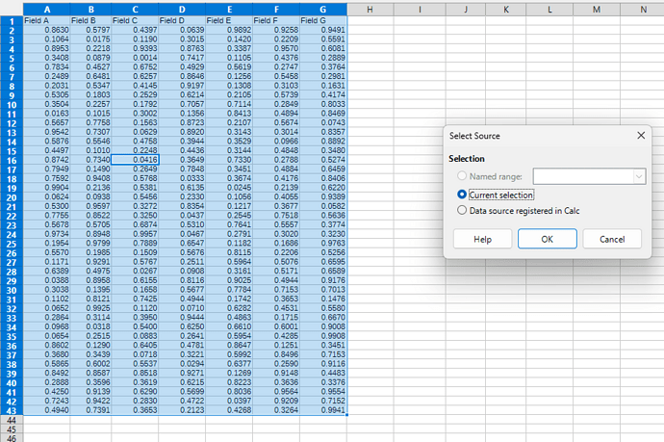Click cell containing 0.9925
The height and width of the screenshot is (442, 664).
[x=90, y=308]
